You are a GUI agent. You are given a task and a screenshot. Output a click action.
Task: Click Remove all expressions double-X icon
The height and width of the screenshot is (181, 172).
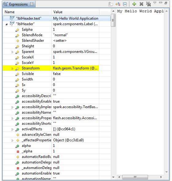click(148, 4)
